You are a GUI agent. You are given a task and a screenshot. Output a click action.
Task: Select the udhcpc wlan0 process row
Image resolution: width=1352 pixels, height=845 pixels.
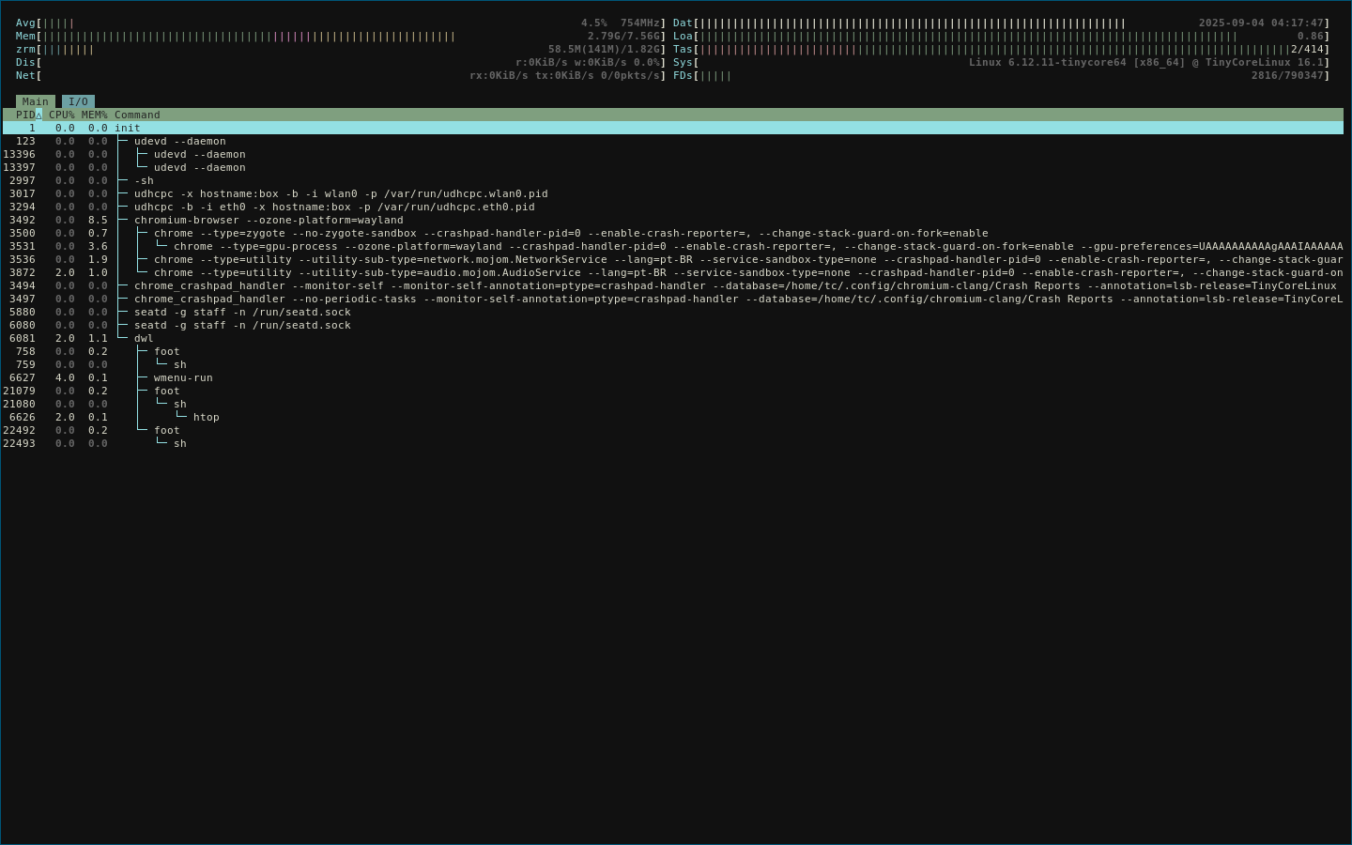tap(673, 193)
